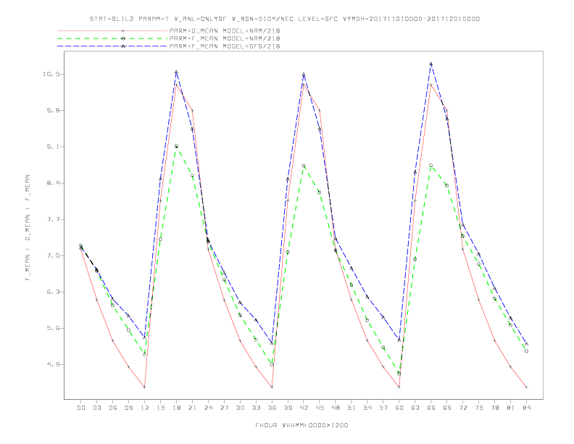This screenshot has height=444, width=574.
Task: Click x-axis tick label 12
Action: tap(145, 408)
